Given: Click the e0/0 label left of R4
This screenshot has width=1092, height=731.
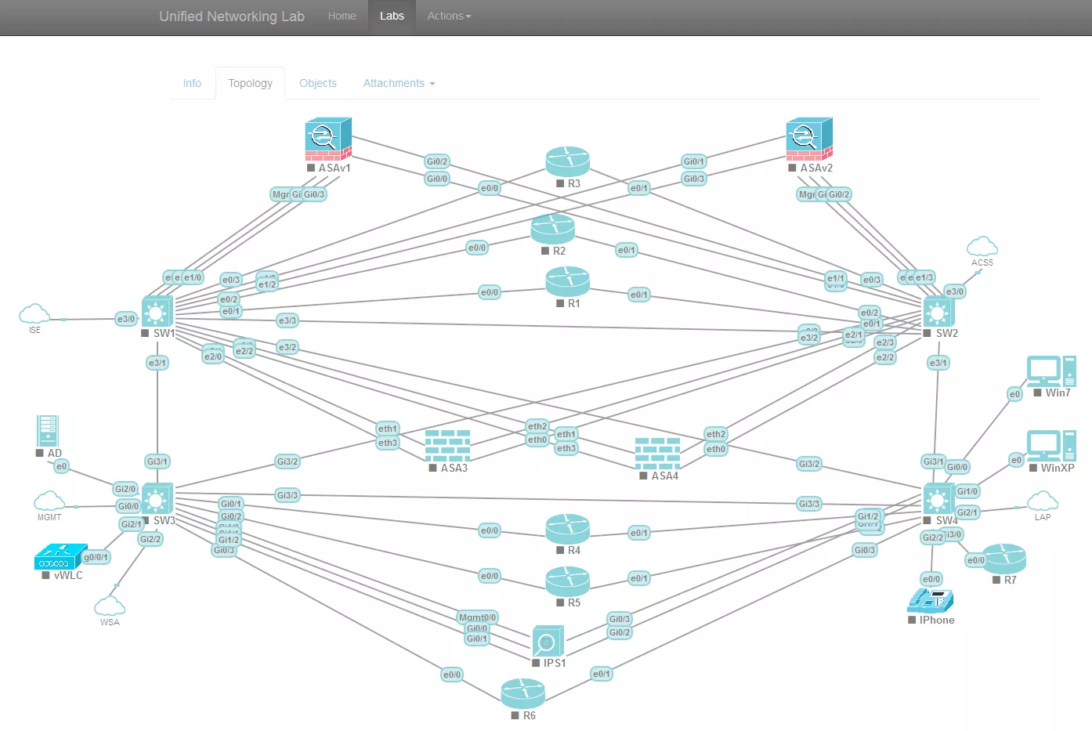Looking at the screenshot, I should click(490, 530).
